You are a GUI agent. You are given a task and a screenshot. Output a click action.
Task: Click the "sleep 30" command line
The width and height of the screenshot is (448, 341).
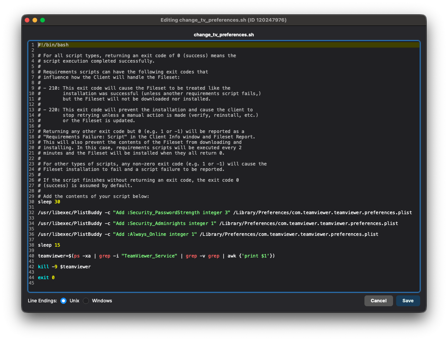[49, 202]
